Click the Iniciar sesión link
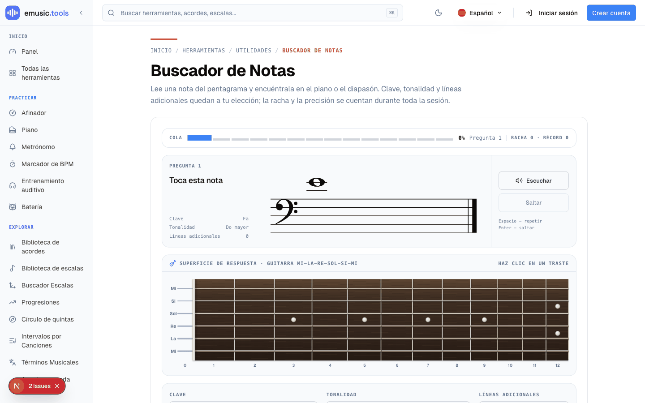The image size is (645, 403). click(551, 13)
